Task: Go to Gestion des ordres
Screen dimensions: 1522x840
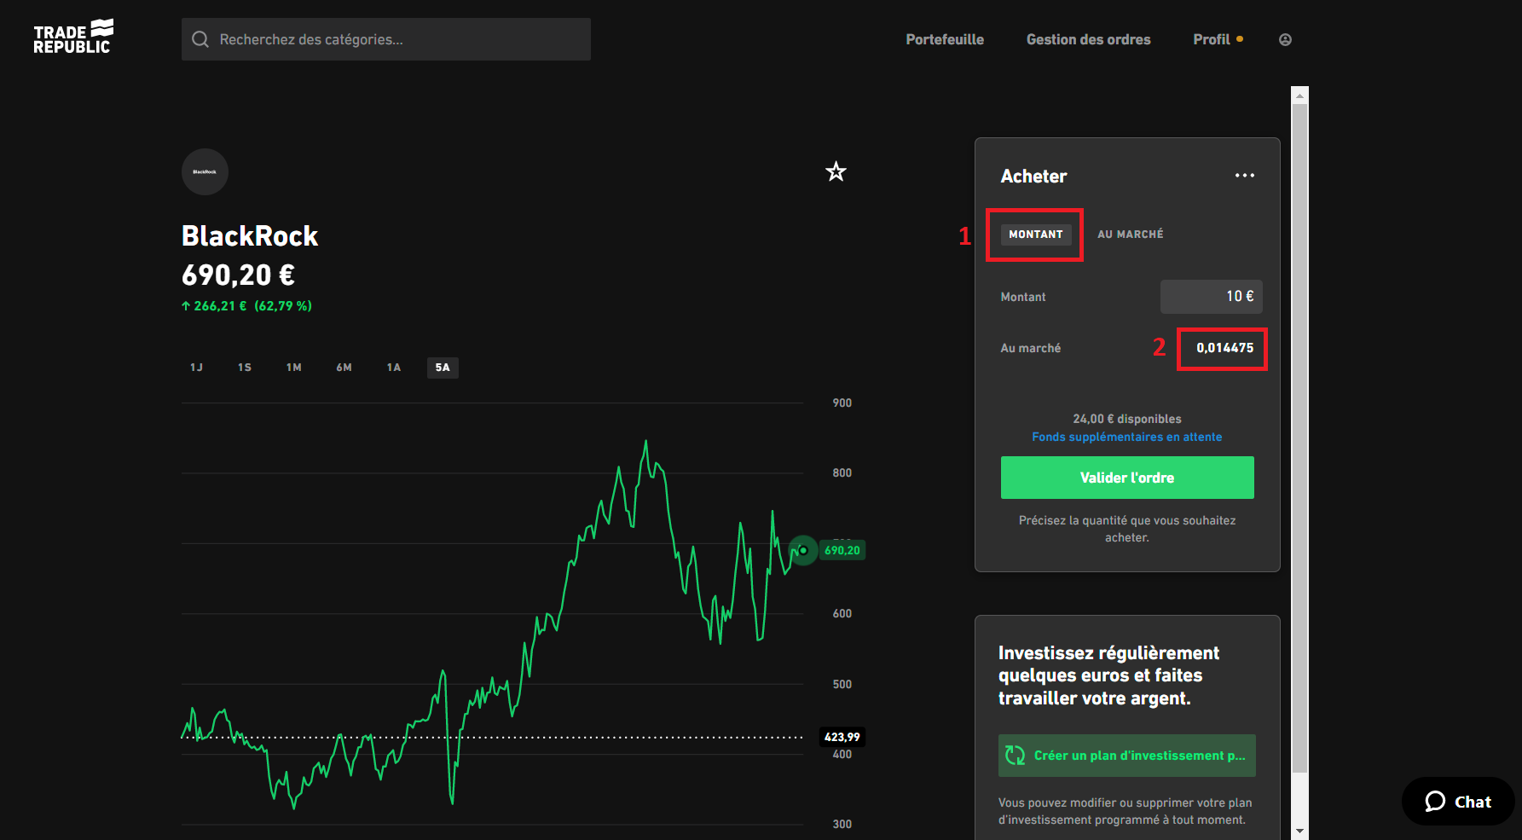Action: coord(1088,39)
